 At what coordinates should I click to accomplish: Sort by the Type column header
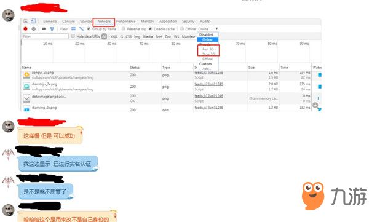pos(166,67)
